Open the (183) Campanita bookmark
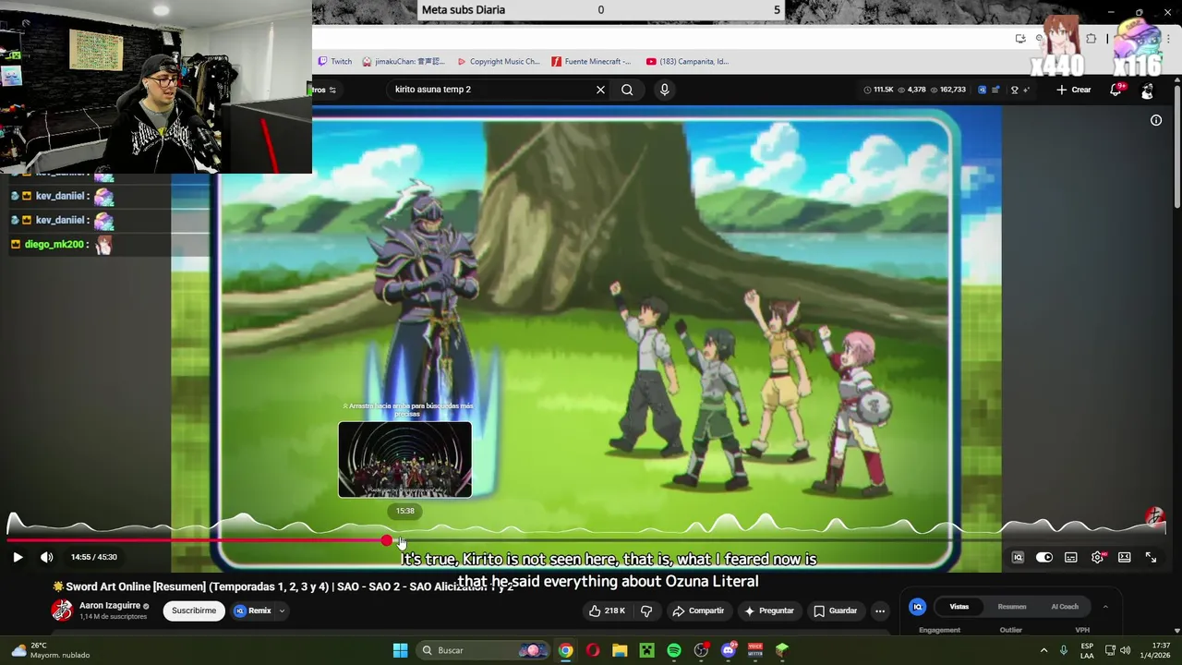The image size is (1182, 665). point(687,61)
